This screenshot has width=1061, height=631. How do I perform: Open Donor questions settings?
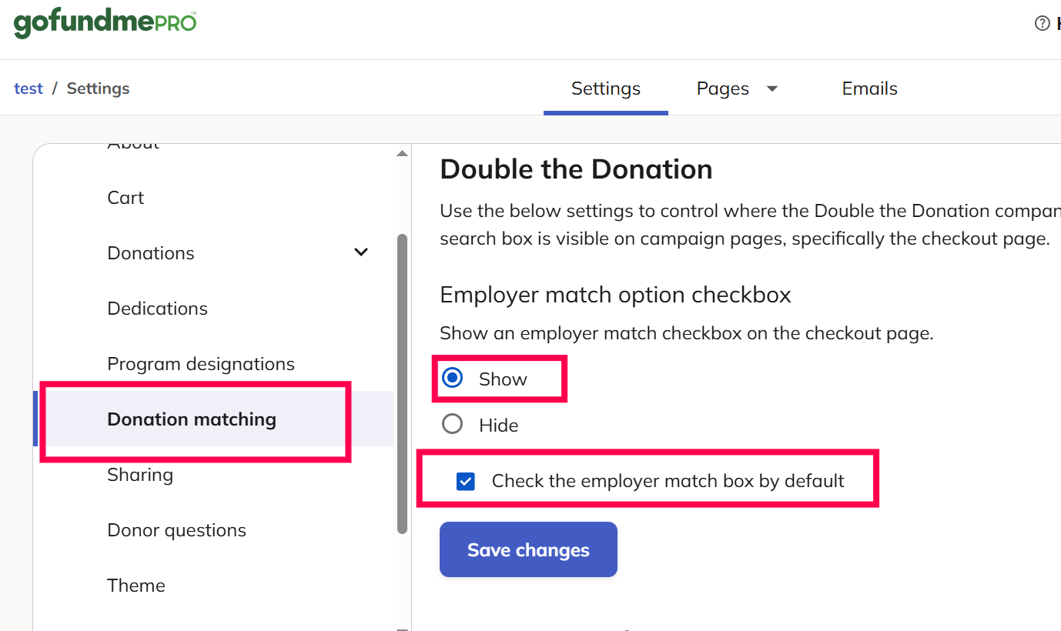(177, 530)
